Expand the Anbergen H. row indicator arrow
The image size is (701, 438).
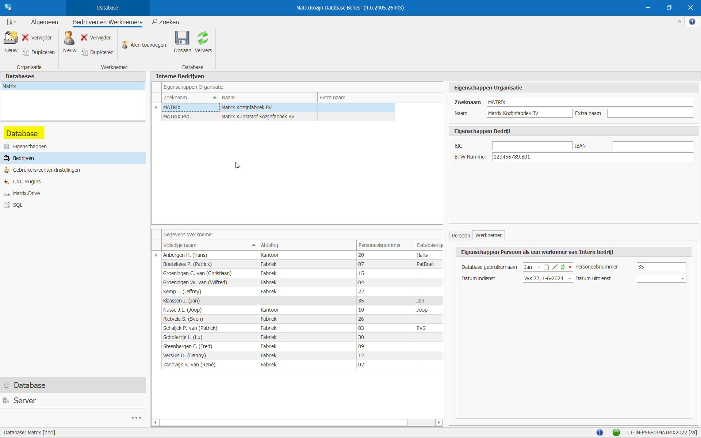pos(156,255)
